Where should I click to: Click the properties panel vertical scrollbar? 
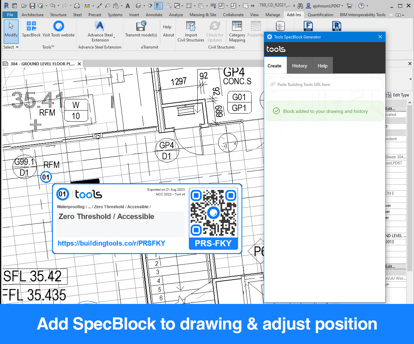coord(410,188)
